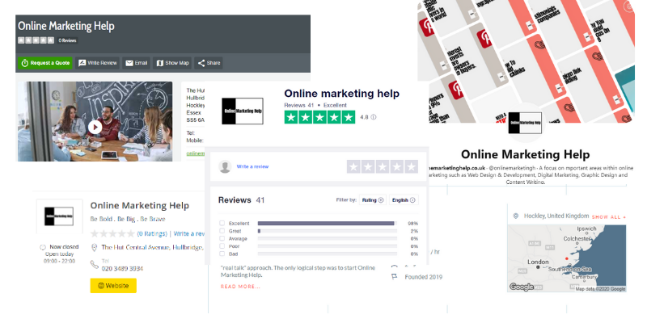Click the pin icon beside Hockley, United Kingdom
The image size is (647, 323).
(515, 216)
